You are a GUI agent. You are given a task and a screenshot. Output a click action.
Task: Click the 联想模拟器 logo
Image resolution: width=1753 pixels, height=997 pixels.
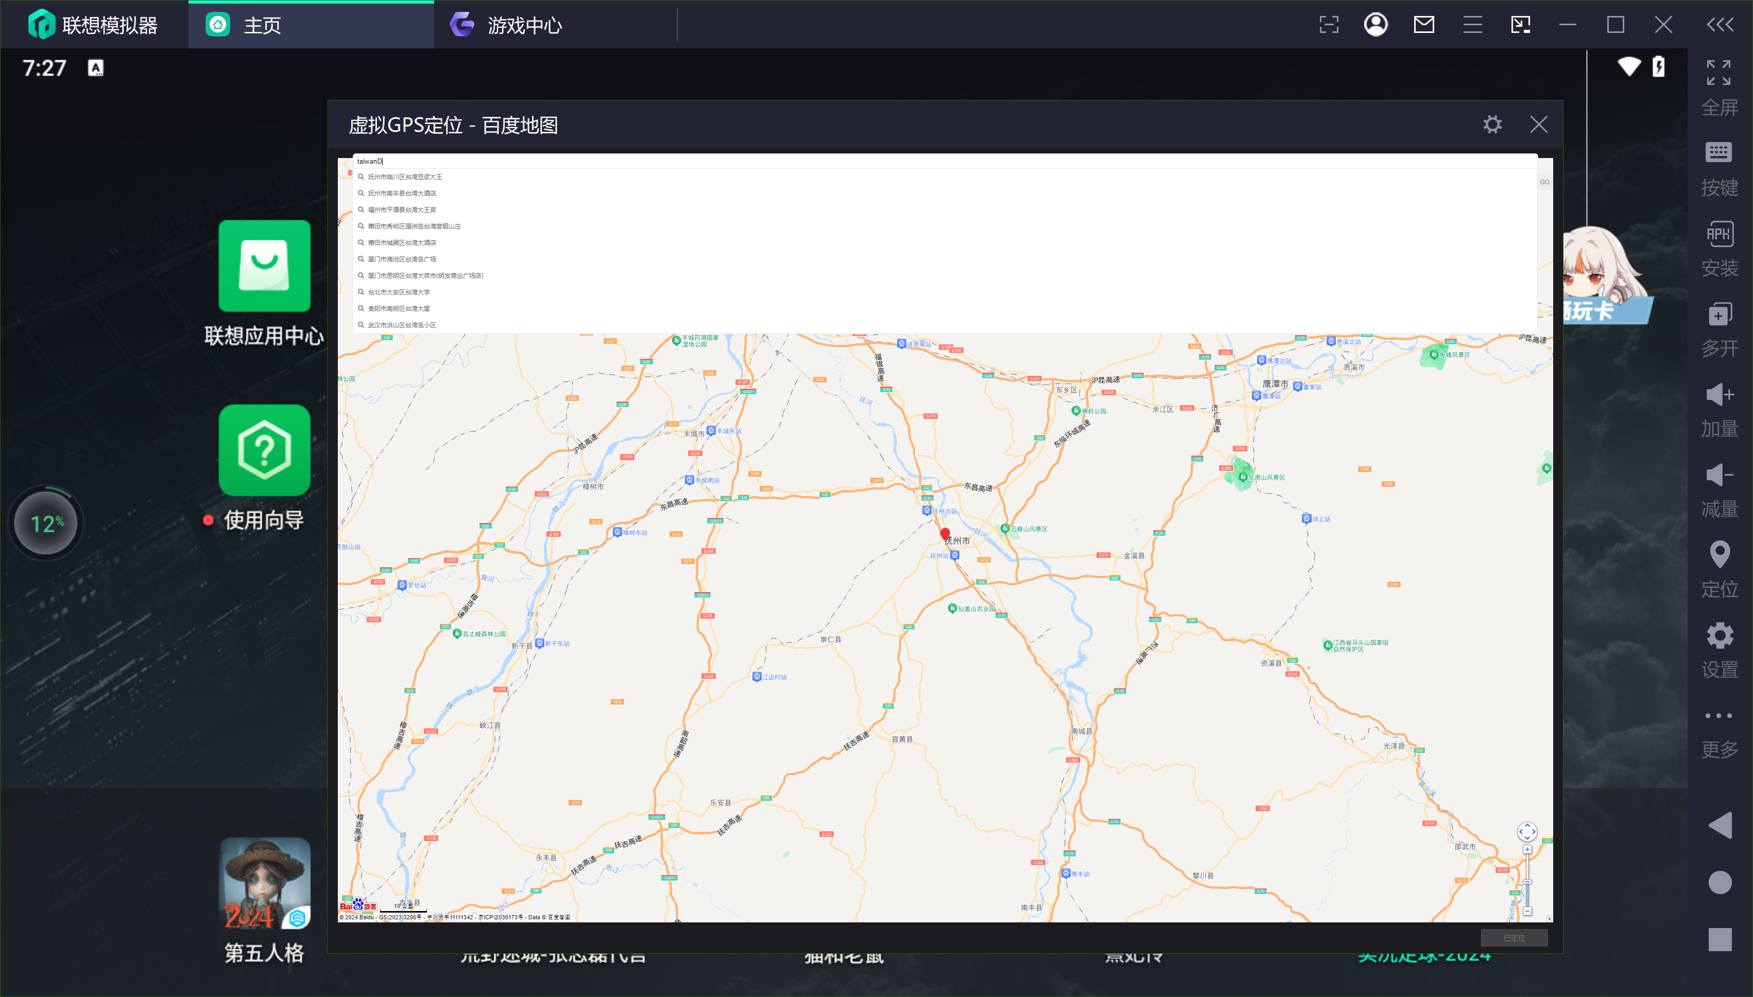[x=93, y=25]
